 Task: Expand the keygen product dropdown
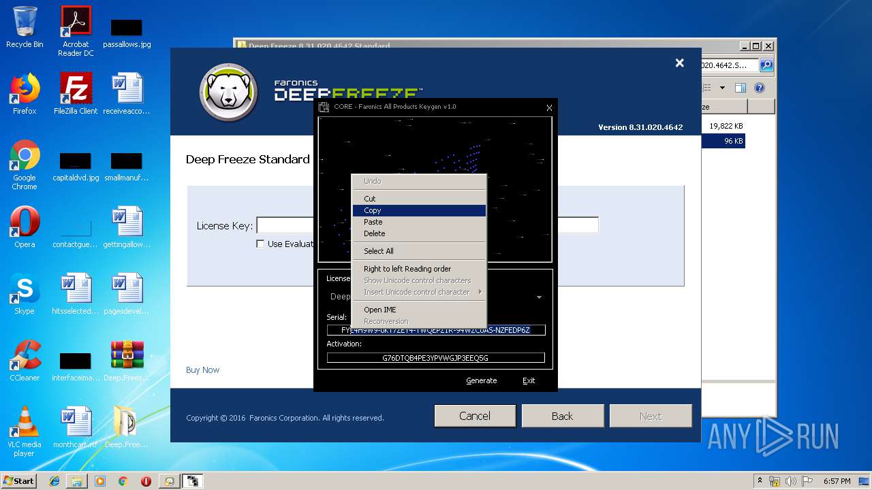pos(539,297)
